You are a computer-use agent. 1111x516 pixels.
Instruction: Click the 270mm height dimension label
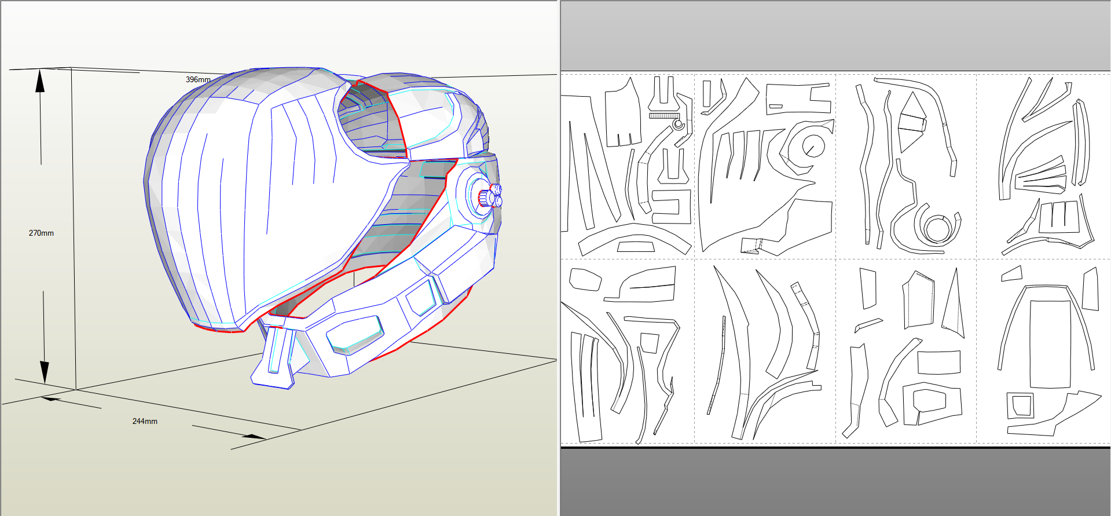pos(41,233)
